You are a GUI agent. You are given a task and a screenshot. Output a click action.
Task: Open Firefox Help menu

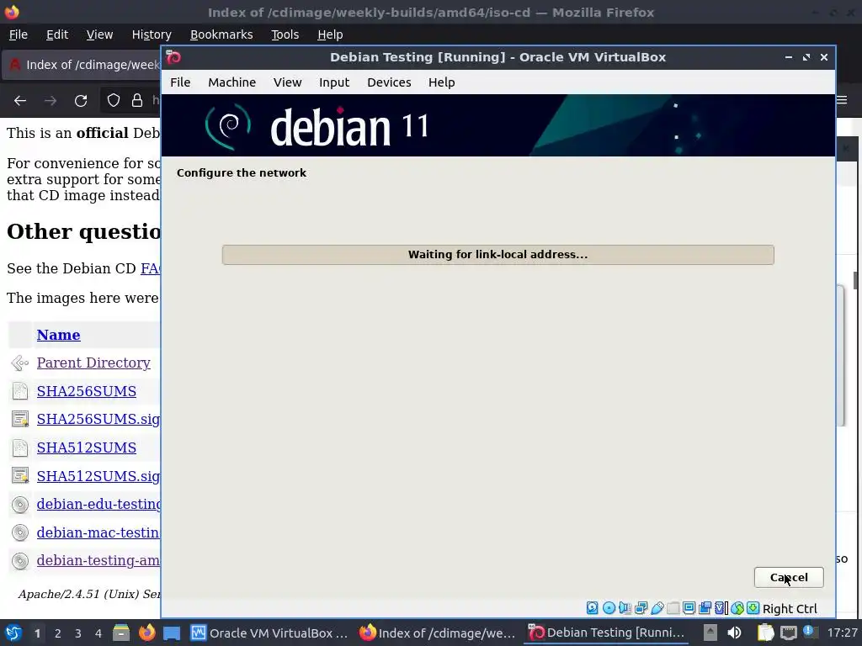click(x=330, y=34)
